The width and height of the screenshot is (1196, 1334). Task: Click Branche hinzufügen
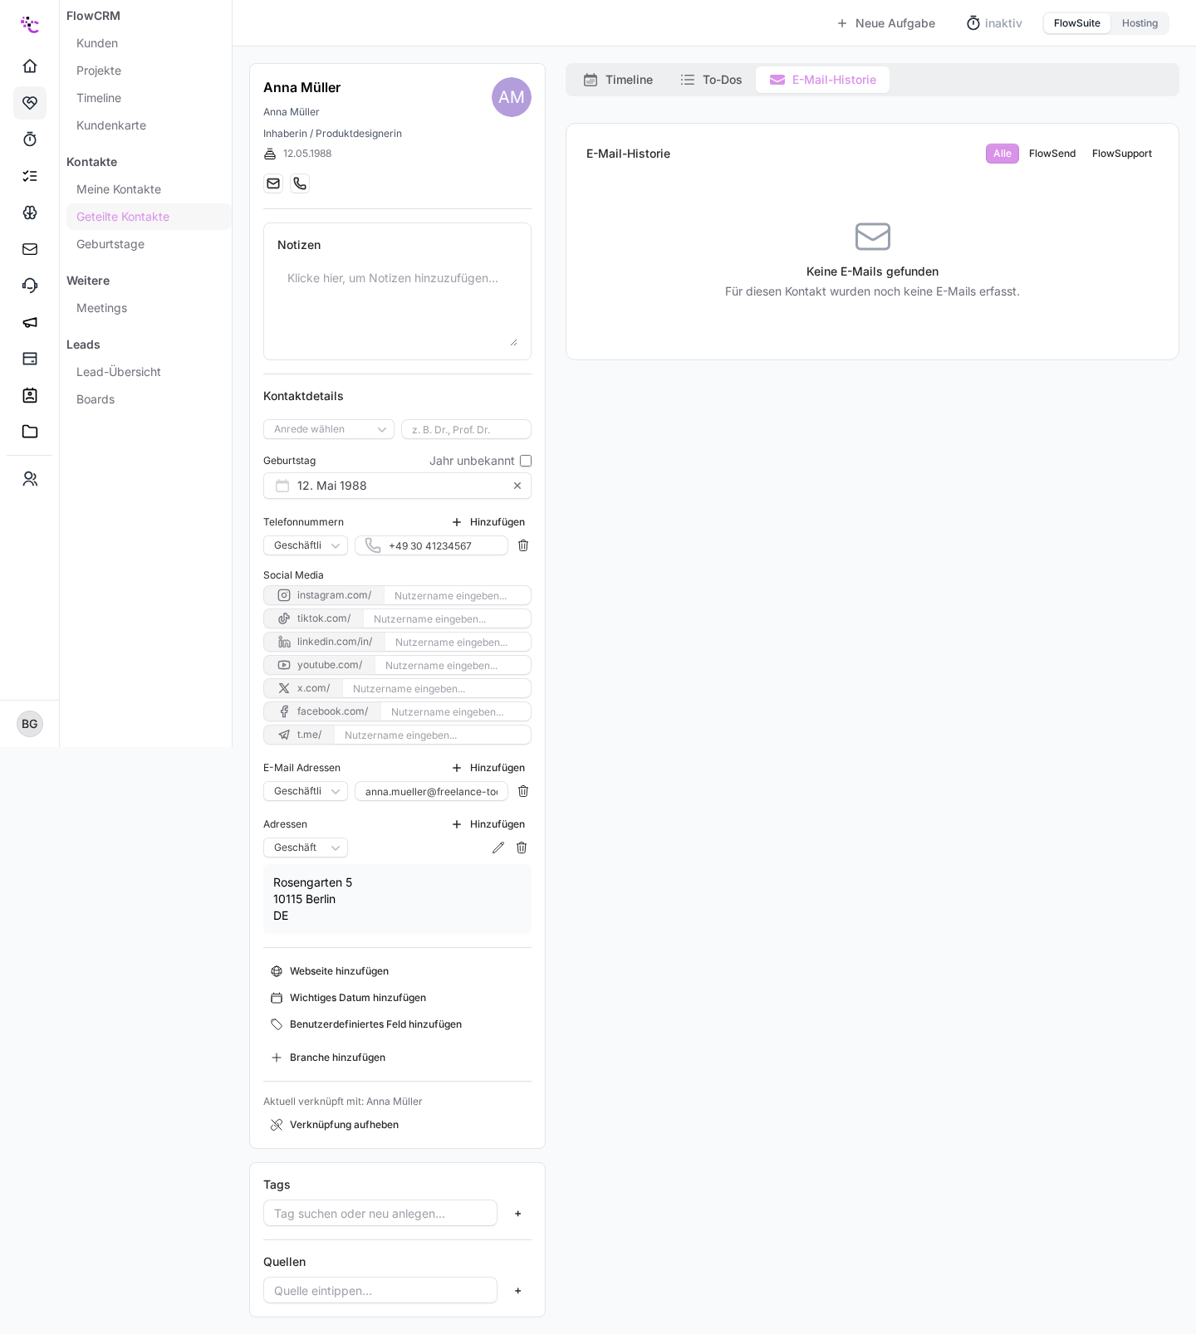coord(328,1058)
